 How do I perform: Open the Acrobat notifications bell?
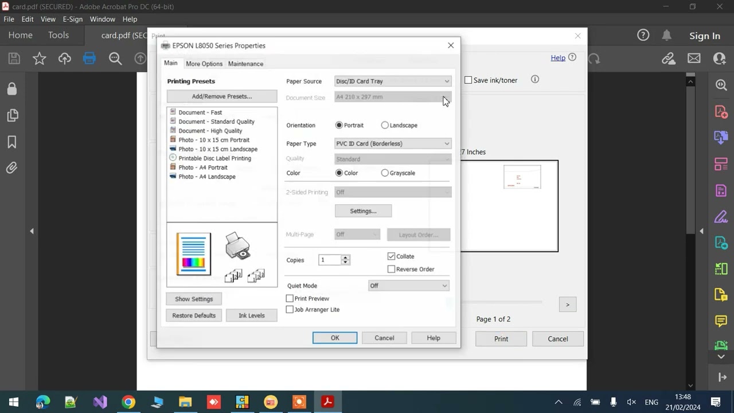point(666,35)
